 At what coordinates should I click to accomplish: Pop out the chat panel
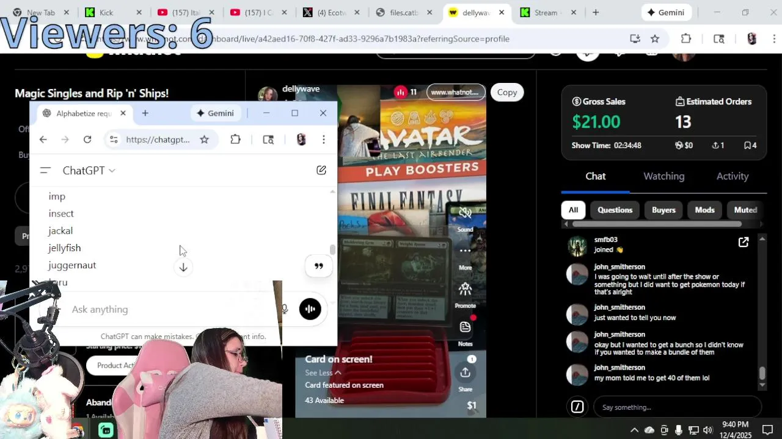click(744, 242)
